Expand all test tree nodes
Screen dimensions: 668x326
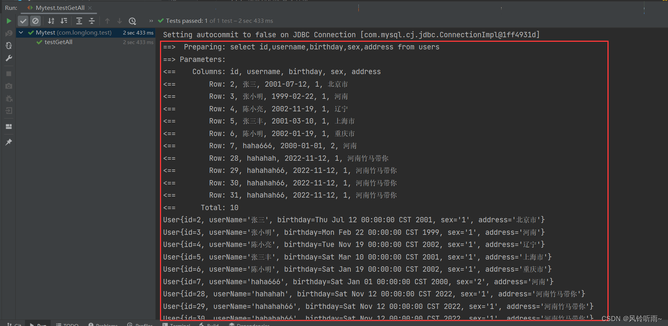tap(79, 21)
